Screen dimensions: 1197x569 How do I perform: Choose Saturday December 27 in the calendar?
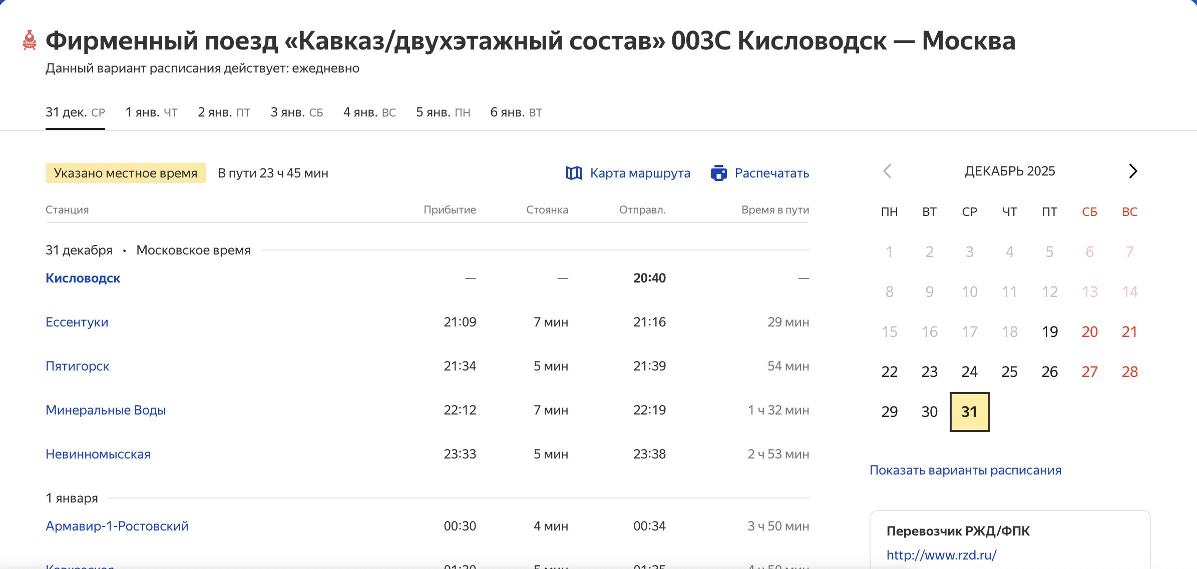1089,371
